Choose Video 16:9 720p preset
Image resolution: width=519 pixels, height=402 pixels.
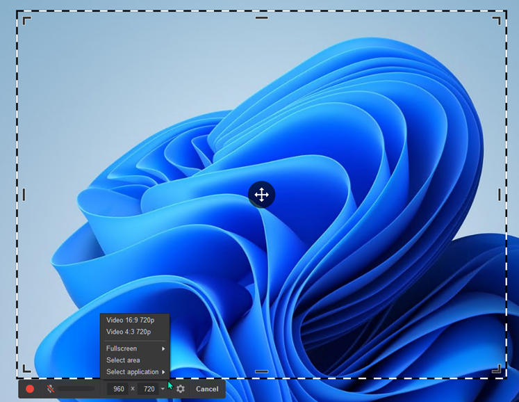pos(135,320)
